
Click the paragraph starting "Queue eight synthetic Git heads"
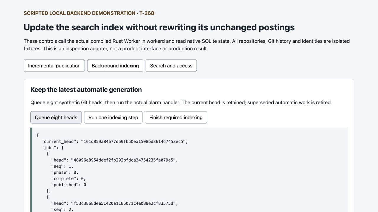[x=181, y=103]
